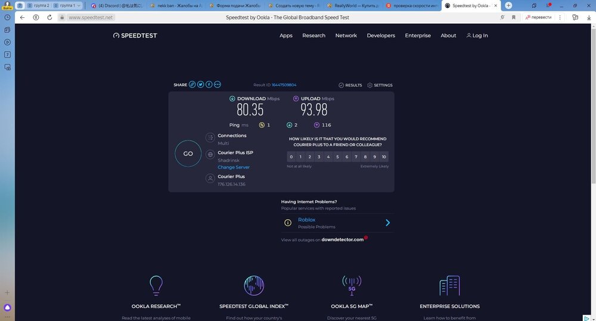Rate recommendation score 9
596x321 pixels.
374,157
